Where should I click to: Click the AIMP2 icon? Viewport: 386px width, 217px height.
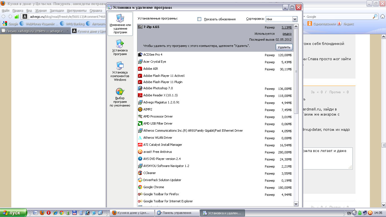pos(140,109)
